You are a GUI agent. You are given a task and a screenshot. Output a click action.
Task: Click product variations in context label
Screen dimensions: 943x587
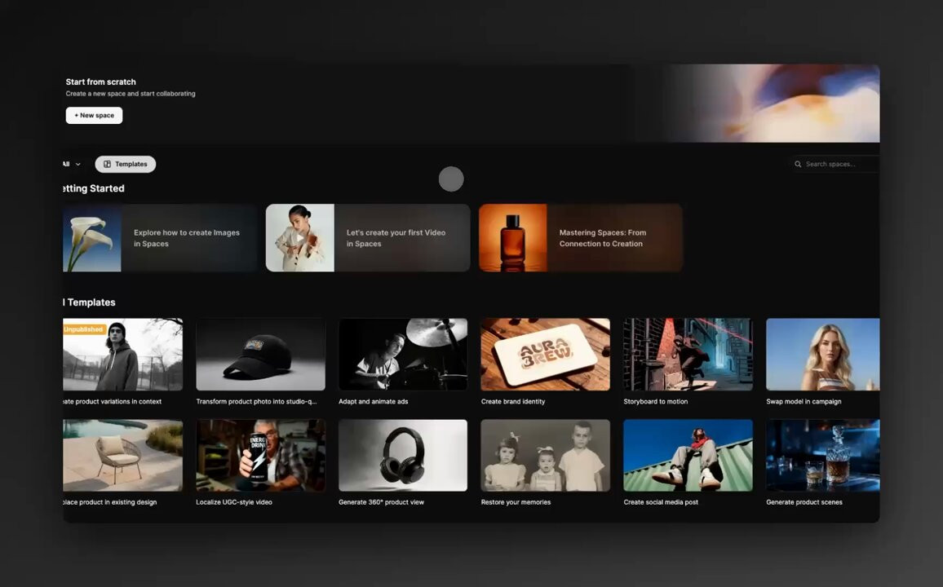(x=113, y=401)
